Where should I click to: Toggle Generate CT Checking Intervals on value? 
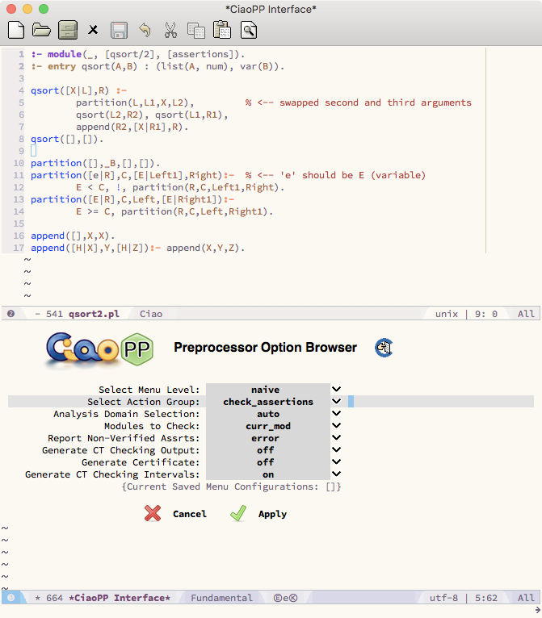(x=267, y=474)
